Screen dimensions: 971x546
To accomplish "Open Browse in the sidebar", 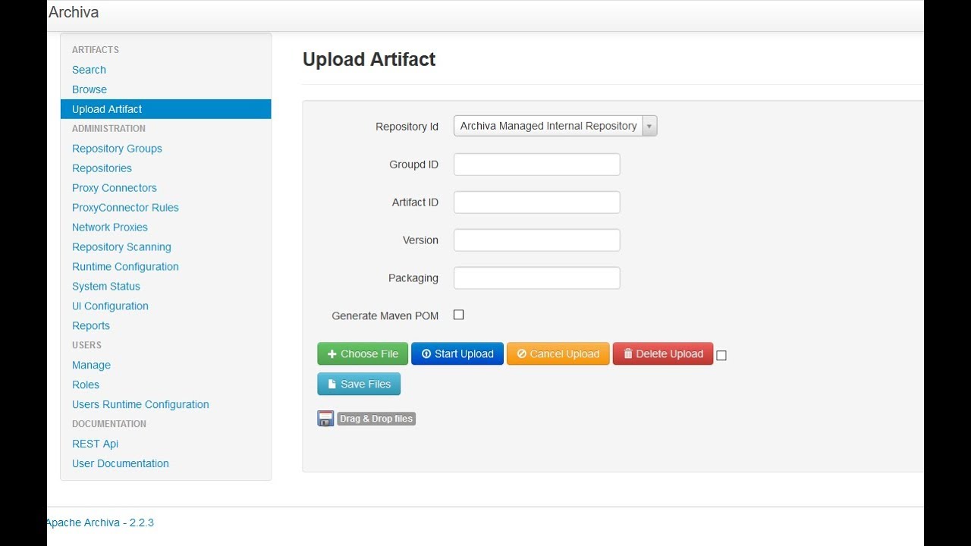I will pyautogui.click(x=90, y=89).
